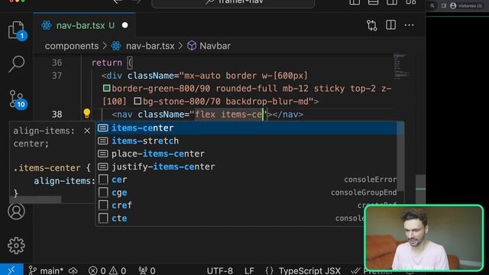
Task: Close the align-items documentation popup
Action: click(x=87, y=131)
